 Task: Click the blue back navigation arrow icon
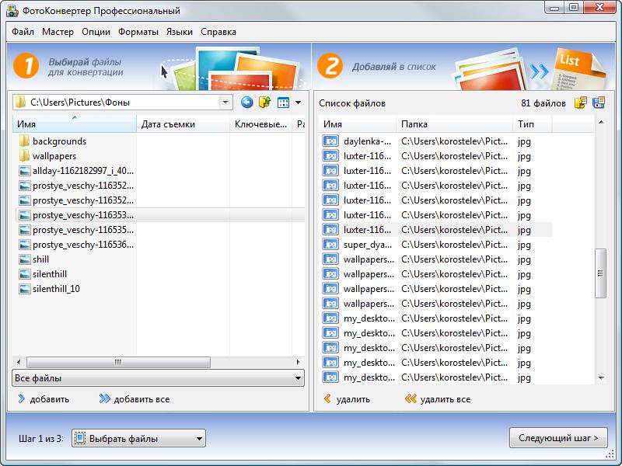click(x=246, y=103)
